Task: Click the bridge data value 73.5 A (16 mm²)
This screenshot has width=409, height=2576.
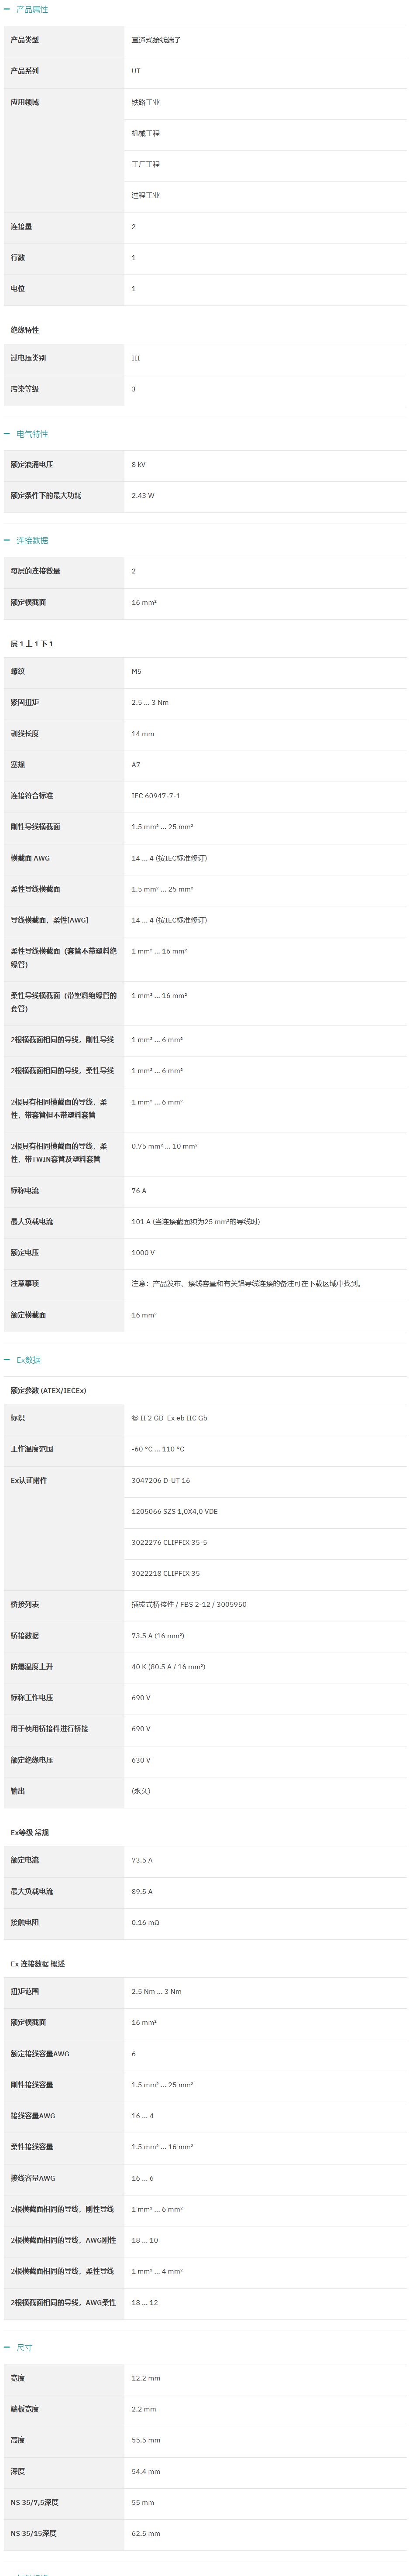Action: click(158, 1636)
